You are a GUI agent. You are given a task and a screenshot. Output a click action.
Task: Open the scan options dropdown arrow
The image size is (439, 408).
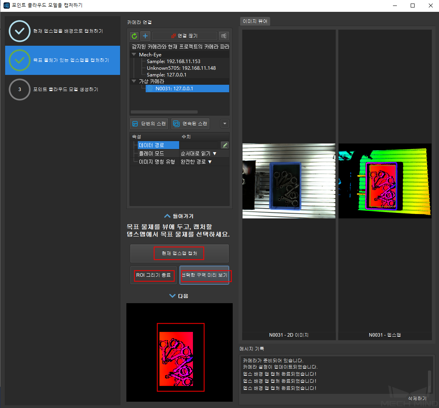point(224,123)
